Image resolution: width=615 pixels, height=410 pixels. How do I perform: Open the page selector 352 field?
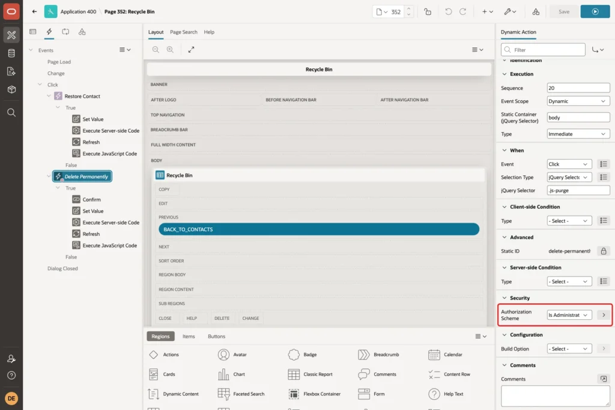(x=396, y=12)
